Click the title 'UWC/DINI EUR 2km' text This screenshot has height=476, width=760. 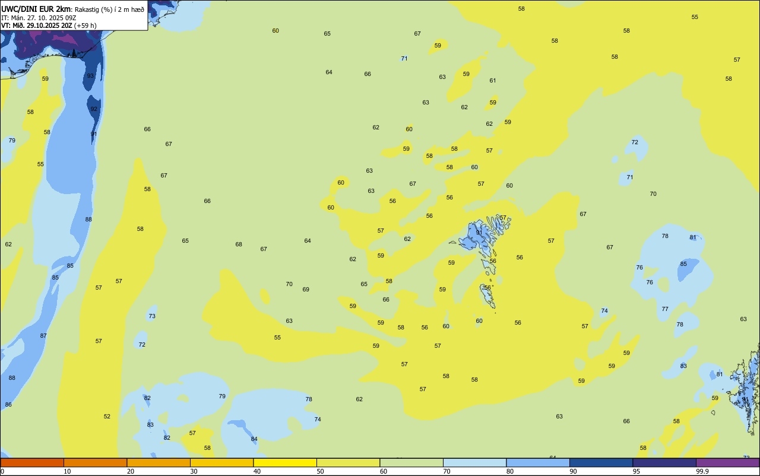coord(36,9)
